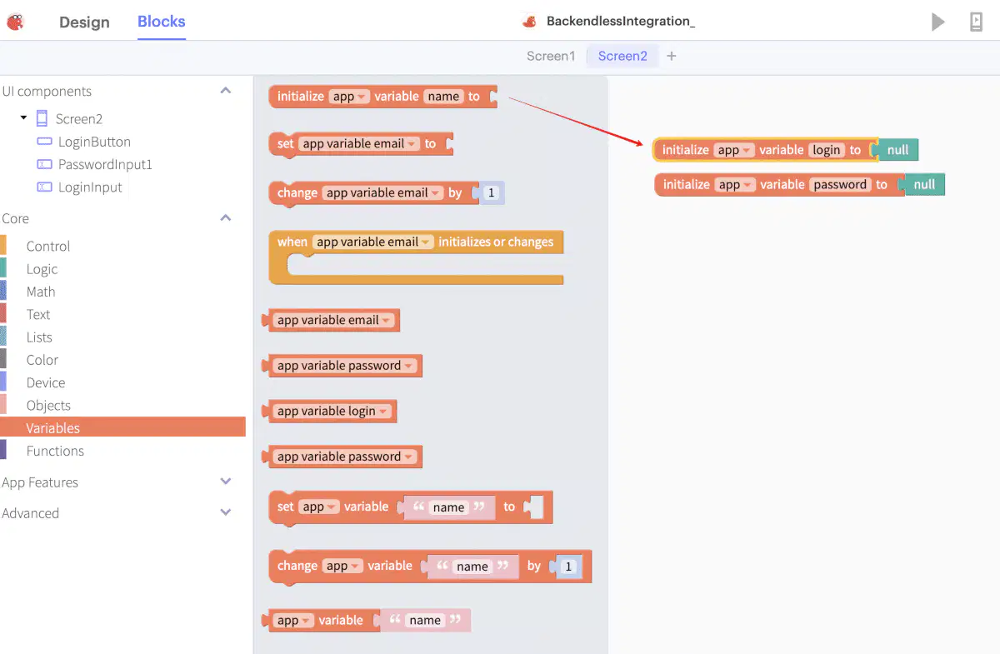Screen dimensions: 1000x654
Task: Click the LoginButton component icon
Action: tap(44, 142)
